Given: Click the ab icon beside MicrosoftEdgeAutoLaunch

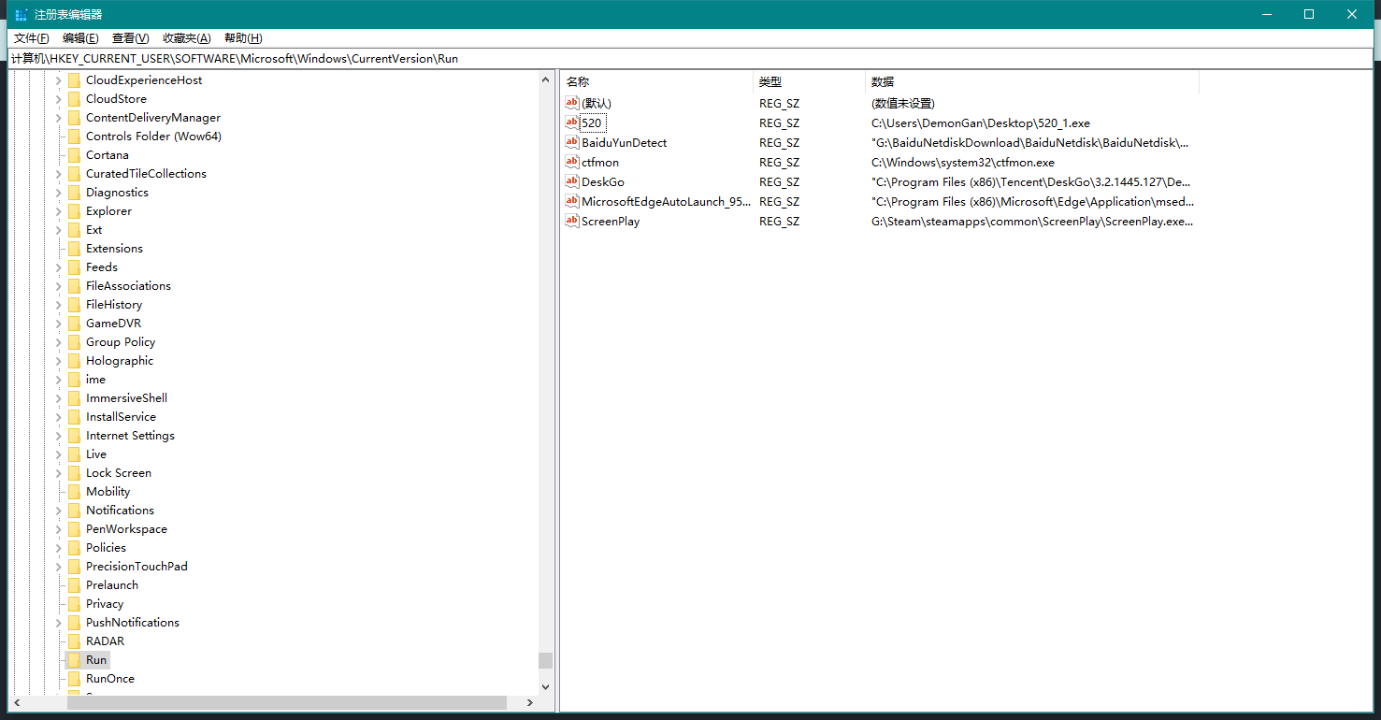Looking at the screenshot, I should [572, 201].
